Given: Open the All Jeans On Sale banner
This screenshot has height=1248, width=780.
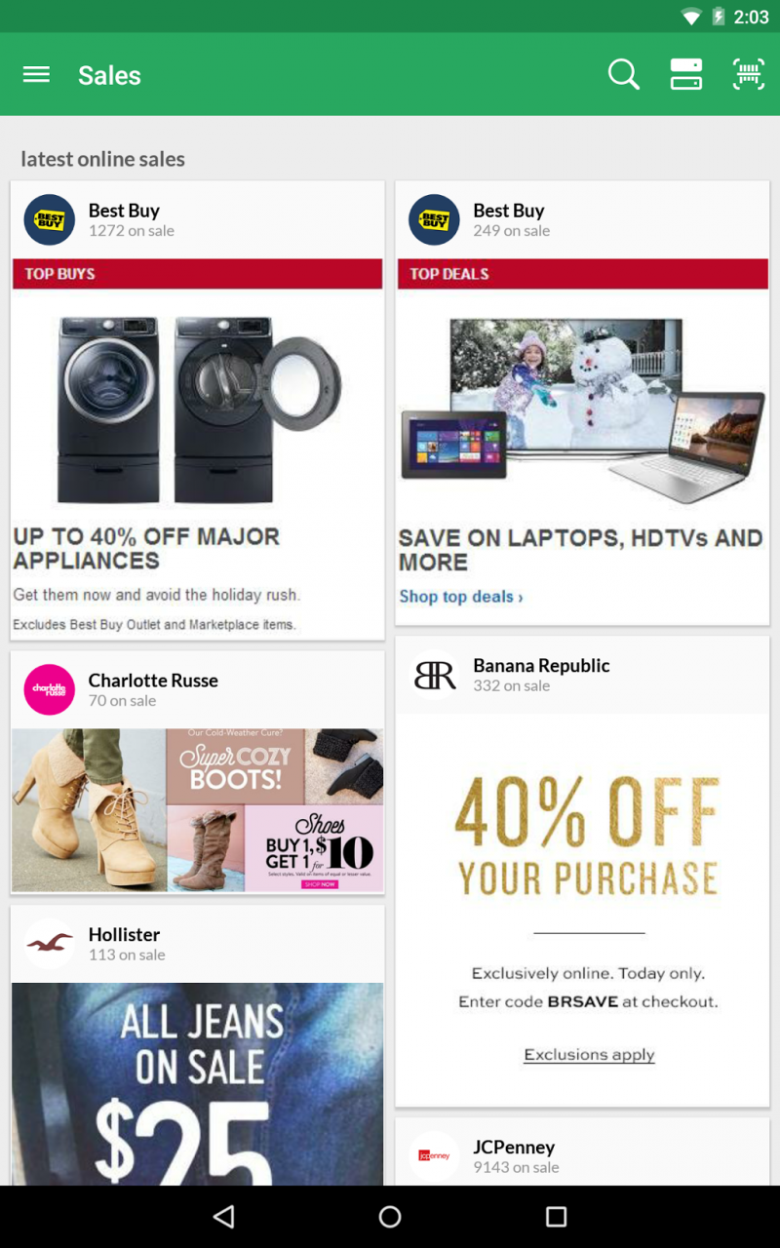Looking at the screenshot, I should click(x=198, y=1084).
